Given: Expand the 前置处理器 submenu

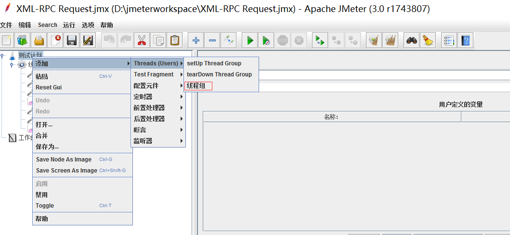Looking at the screenshot, I should [158, 108].
